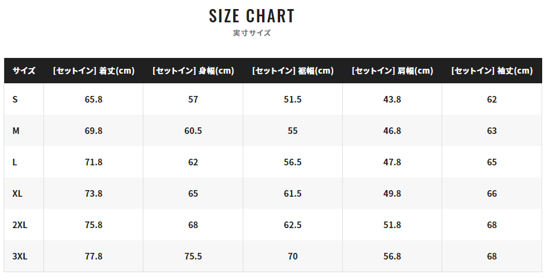Screen dimensions: 547x277
Task: Click the 65.8 length value for S
Action: (93, 99)
